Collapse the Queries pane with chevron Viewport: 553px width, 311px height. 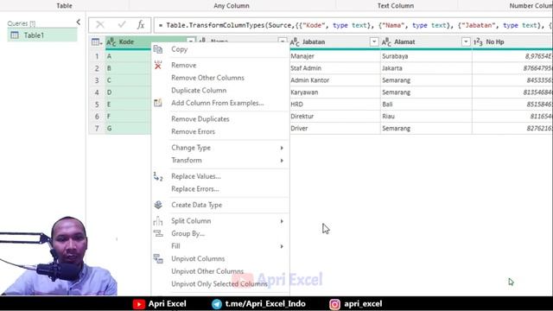pyautogui.click(x=79, y=22)
